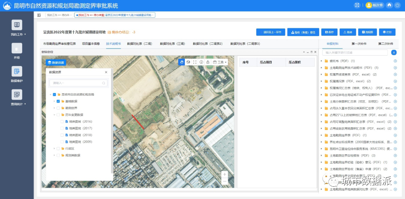Expand 行政区 tree node
405x199 pixels.
pyautogui.click(x=54, y=149)
